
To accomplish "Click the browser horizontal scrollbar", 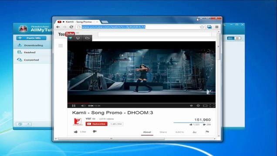I will (111, 139).
